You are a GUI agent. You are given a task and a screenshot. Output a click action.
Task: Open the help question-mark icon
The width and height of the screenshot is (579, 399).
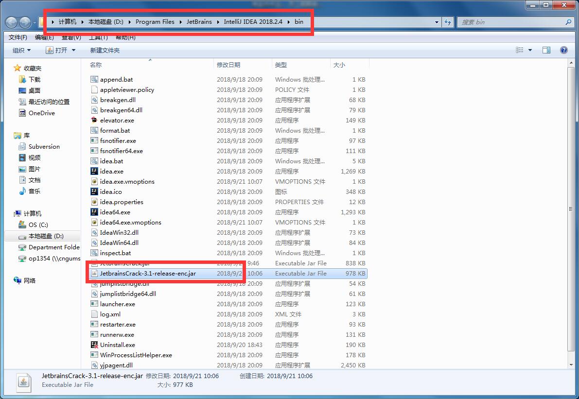[564, 50]
